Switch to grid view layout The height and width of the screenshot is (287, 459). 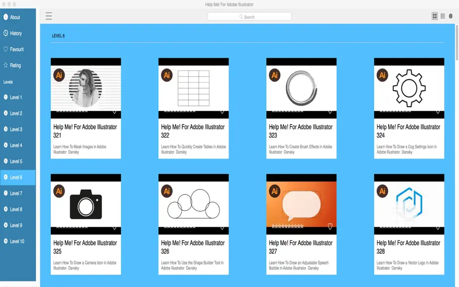[435, 16]
